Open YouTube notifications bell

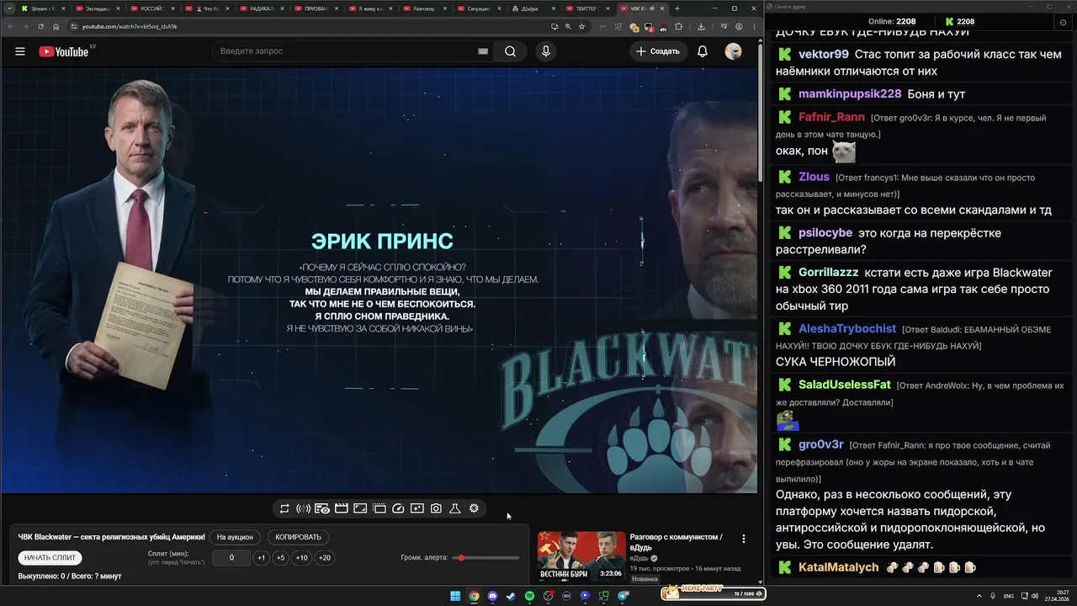pos(702,51)
